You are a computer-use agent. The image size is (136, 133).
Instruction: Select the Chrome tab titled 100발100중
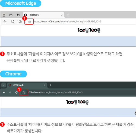[x=27, y=85]
